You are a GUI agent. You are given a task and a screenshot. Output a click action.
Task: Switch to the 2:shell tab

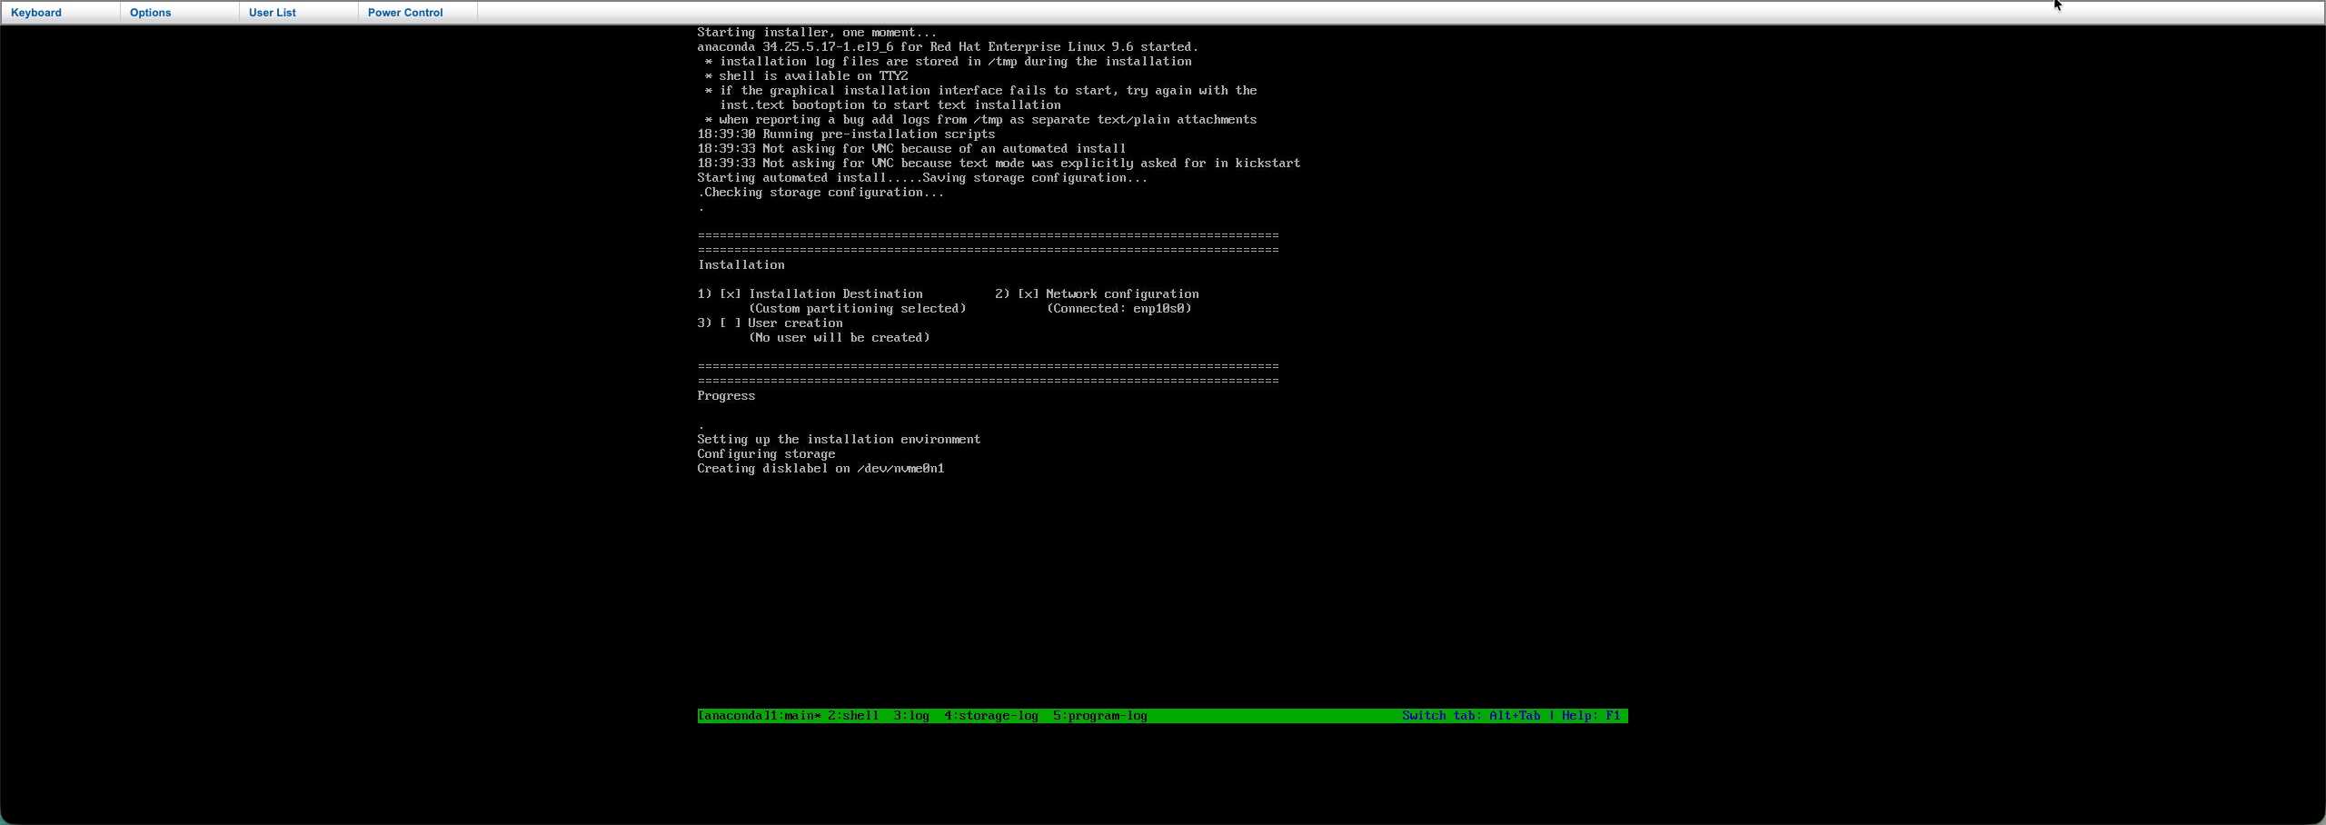[x=853, y=716]
